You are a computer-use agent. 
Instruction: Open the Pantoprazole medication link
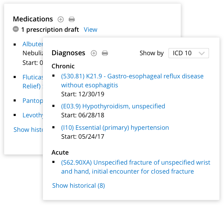32,101
